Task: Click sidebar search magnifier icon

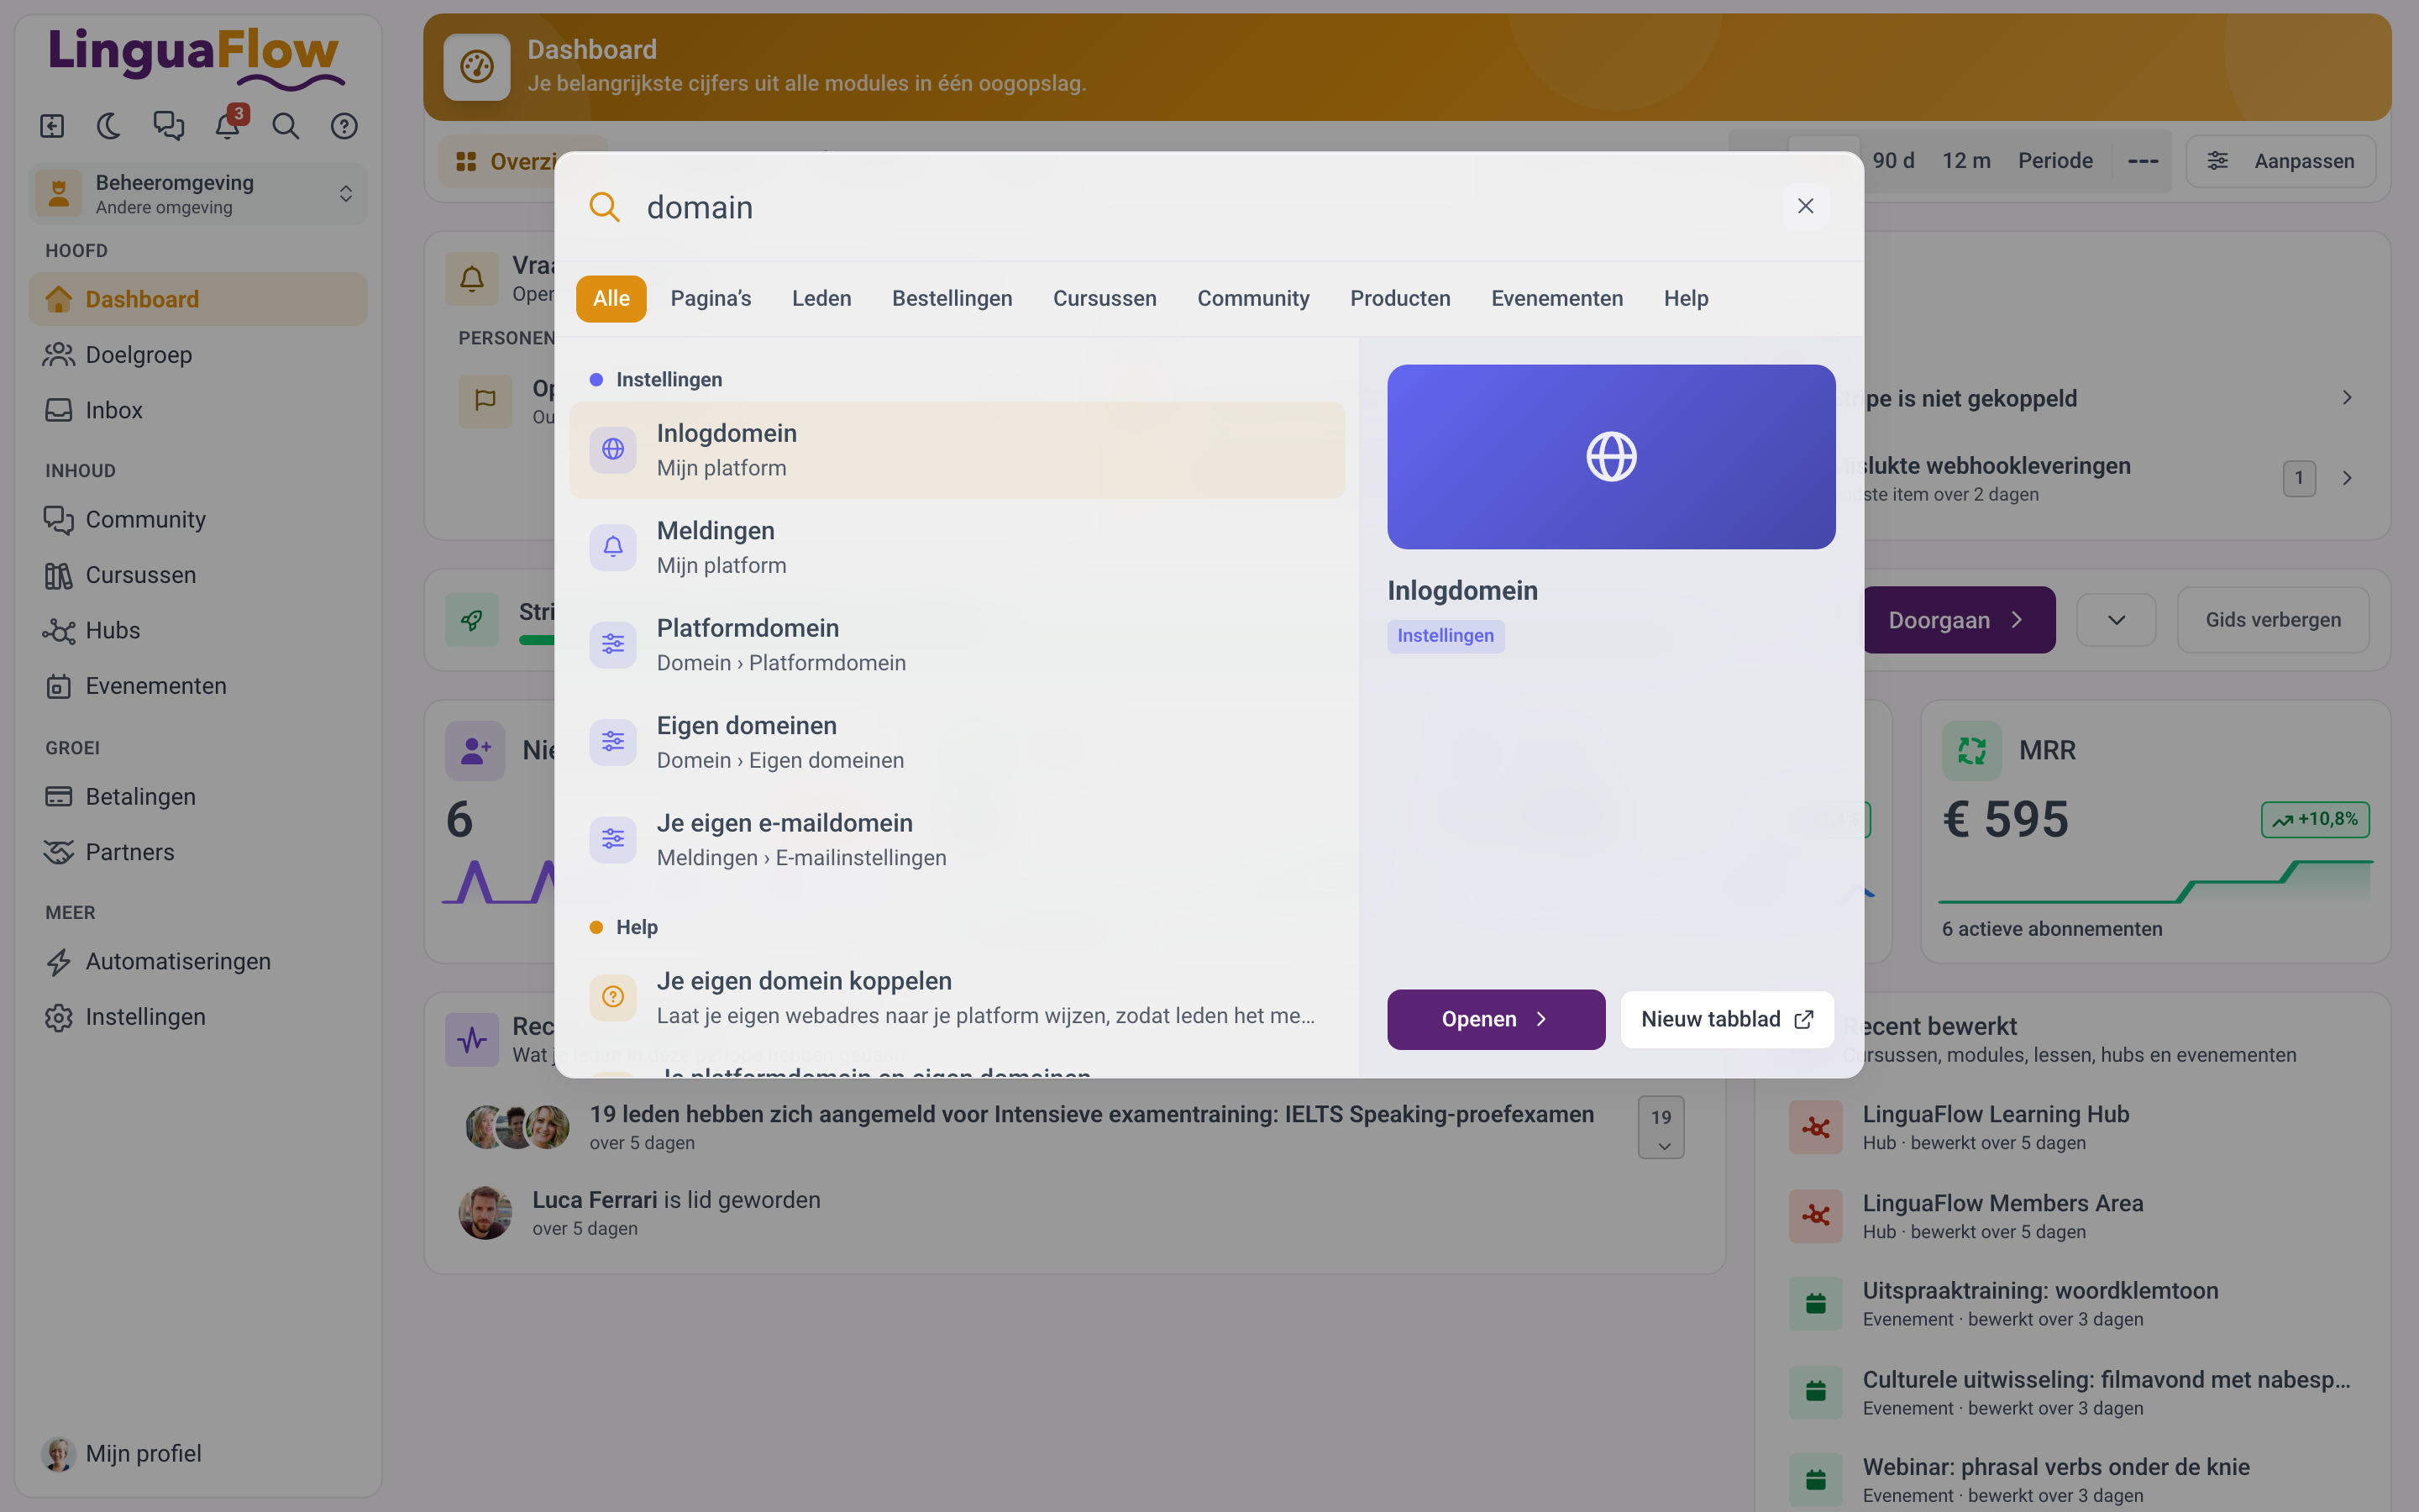Action: click(286, 126)
